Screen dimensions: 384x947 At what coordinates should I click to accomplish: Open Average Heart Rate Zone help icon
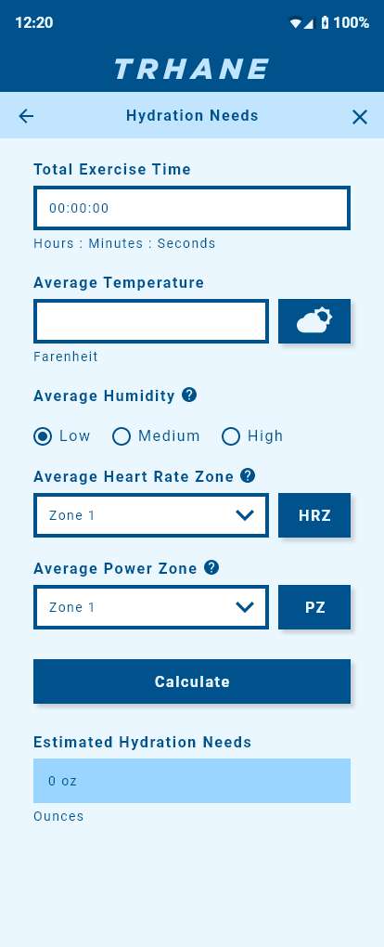pos(248,476)
